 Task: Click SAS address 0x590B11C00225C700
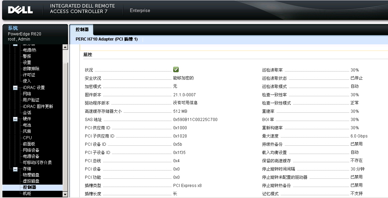click(x=195, y=120)
